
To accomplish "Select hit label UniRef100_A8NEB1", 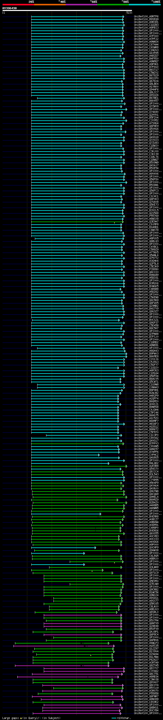I will pyautogui.click(x=146, y=345).
